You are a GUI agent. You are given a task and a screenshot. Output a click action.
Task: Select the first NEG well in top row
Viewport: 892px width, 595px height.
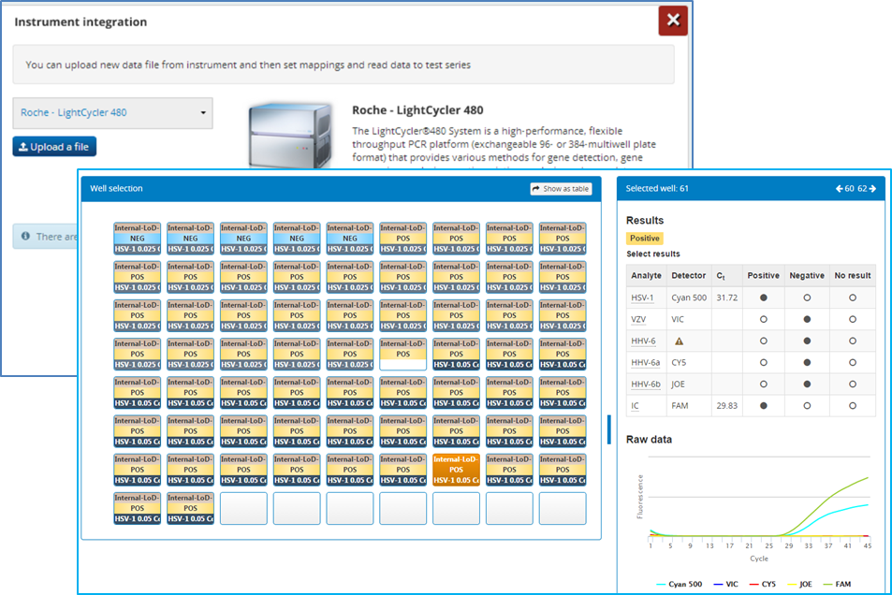click(x=137, y=238)
